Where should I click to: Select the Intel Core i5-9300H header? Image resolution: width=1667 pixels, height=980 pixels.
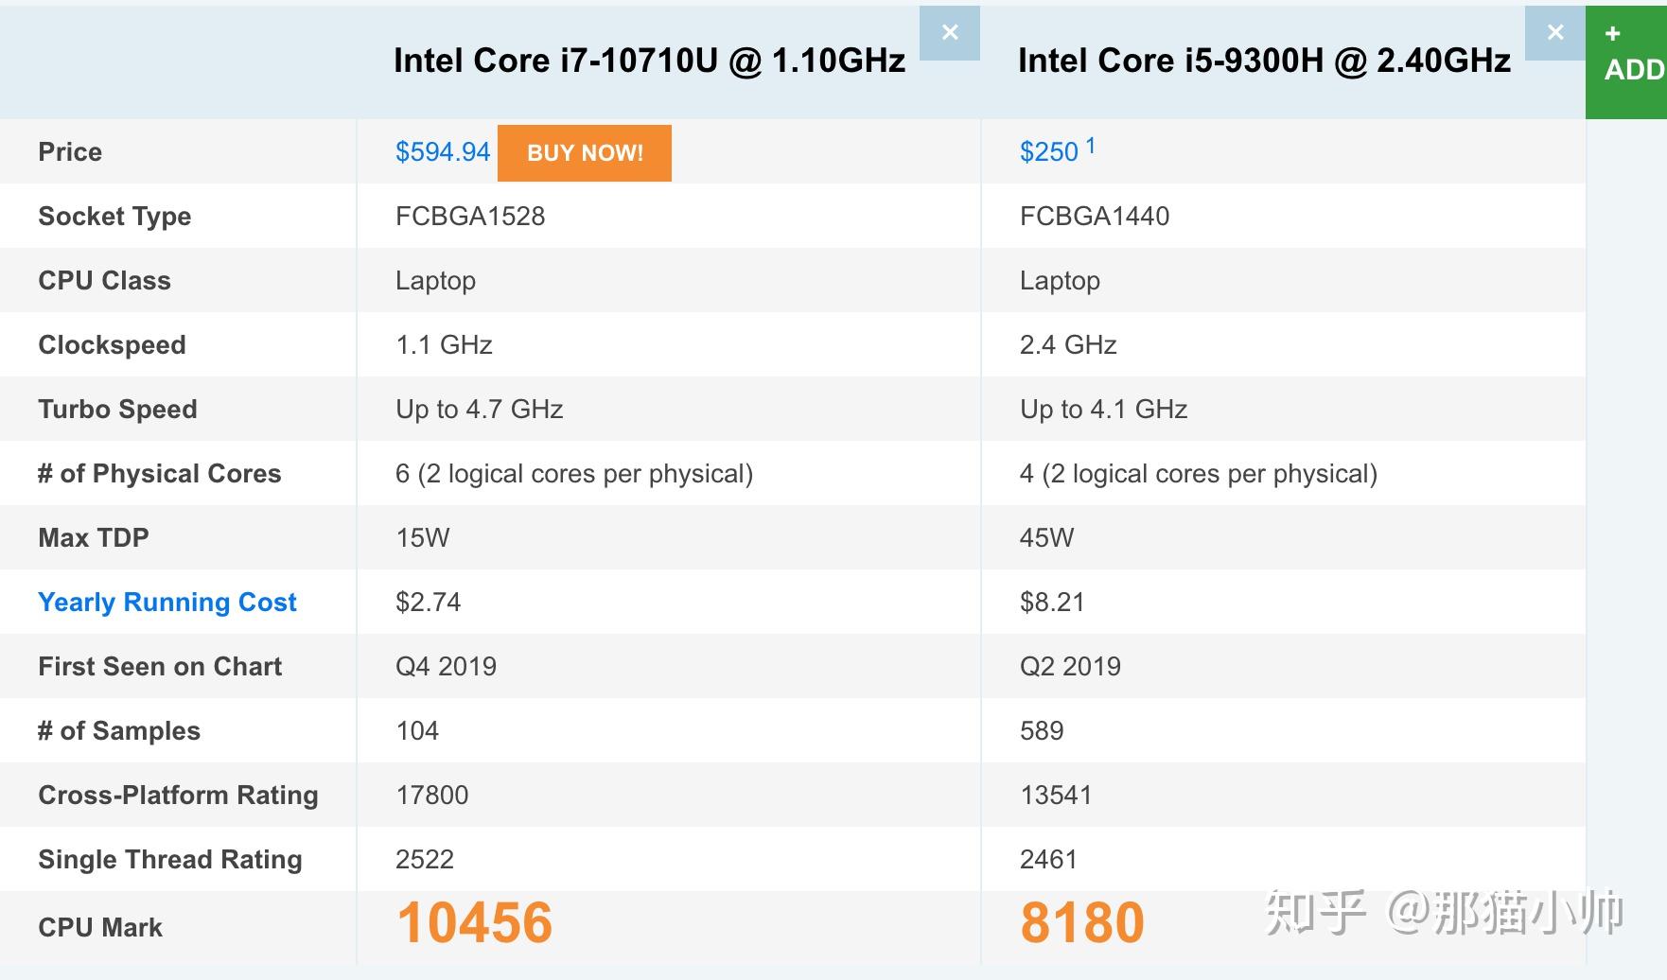[1263, 60]
